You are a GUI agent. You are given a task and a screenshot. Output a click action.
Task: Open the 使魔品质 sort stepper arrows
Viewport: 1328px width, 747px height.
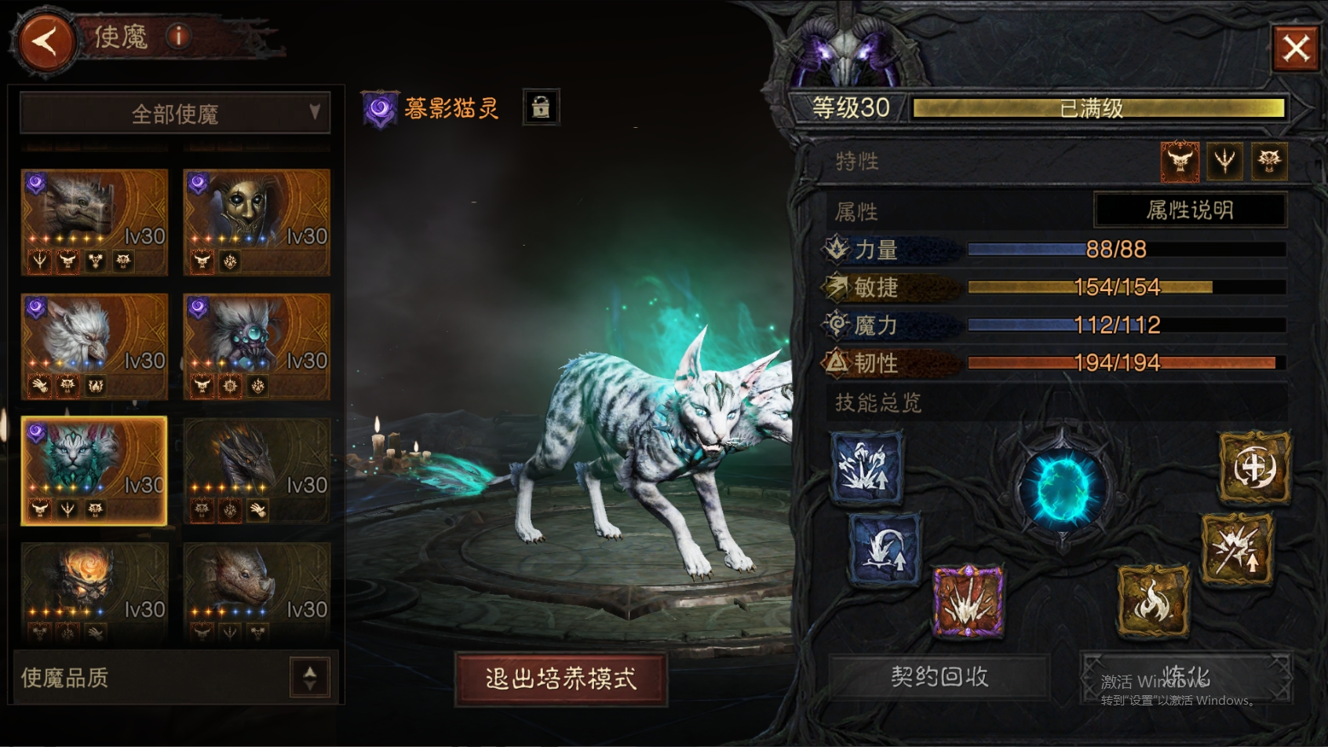[x=310, y=677]
